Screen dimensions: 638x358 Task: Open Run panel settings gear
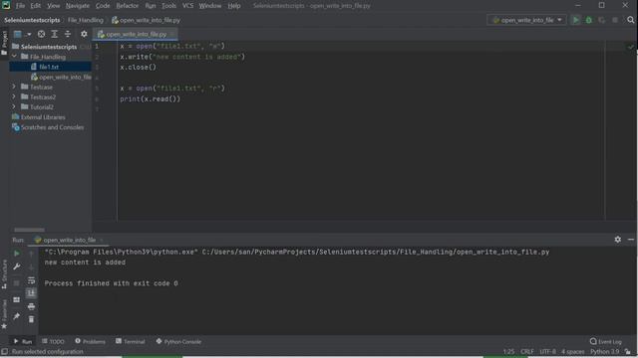[618, 240]
